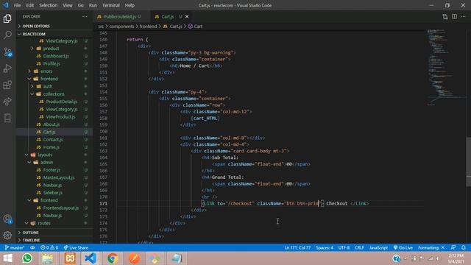Image resolution: width=471 pixels, height=265 pixels.
Task: Open the Windows Start menu
Action: [8, 258]
